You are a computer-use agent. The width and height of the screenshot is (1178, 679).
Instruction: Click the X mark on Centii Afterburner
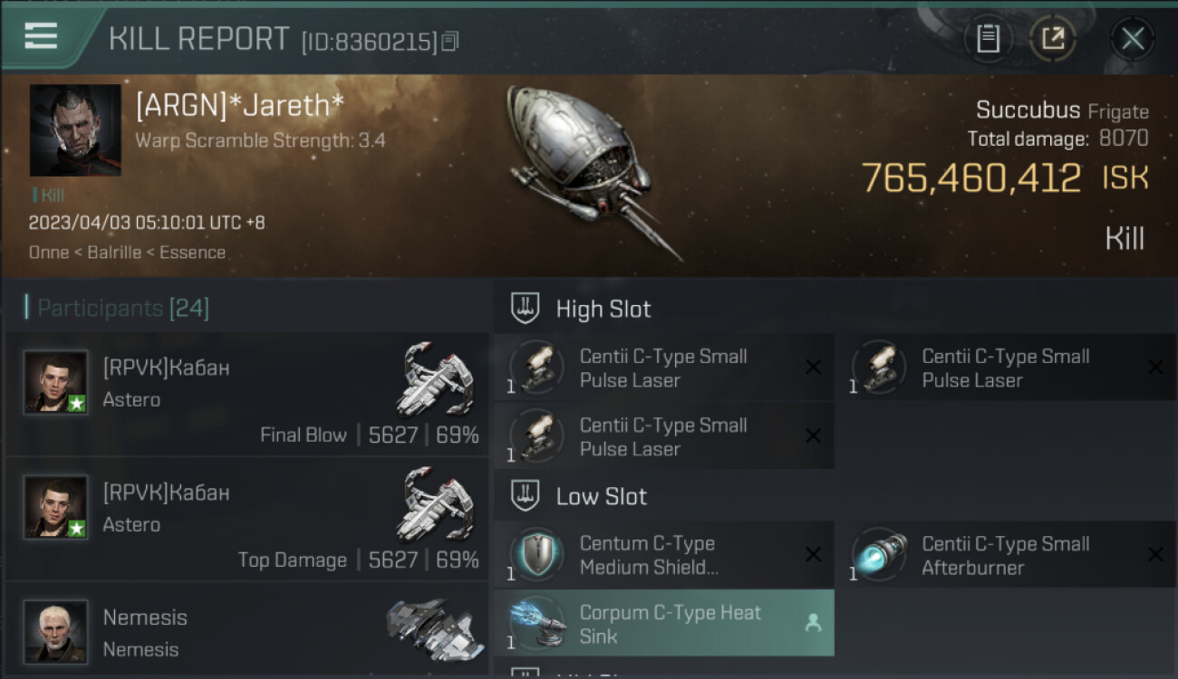[1155, 554]
